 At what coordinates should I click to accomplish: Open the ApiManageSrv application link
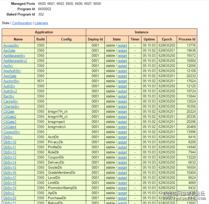[14, 56]
